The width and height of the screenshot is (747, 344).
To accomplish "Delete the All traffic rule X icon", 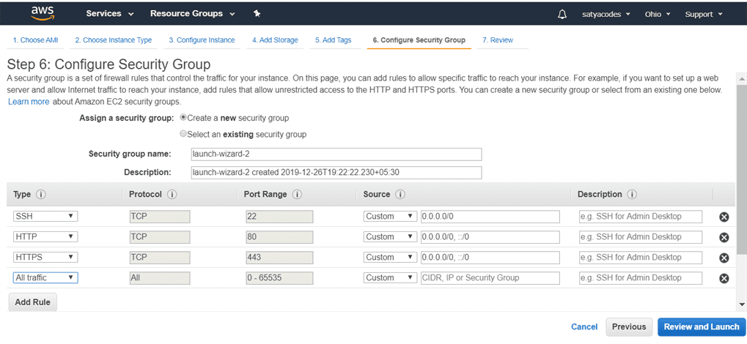I will pos(724,278).
